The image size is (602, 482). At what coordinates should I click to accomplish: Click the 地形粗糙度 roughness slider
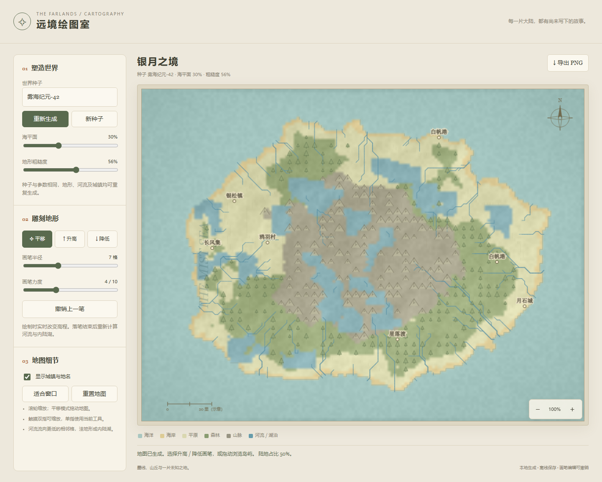point(70,170)
